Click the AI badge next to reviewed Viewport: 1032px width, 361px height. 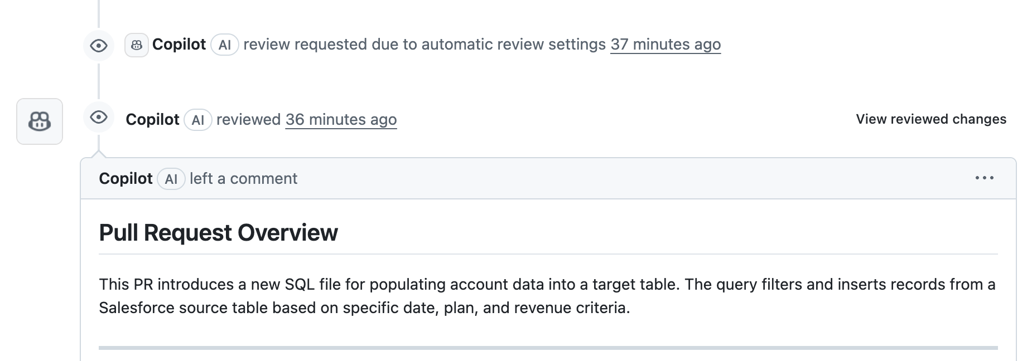coord(198,120)
